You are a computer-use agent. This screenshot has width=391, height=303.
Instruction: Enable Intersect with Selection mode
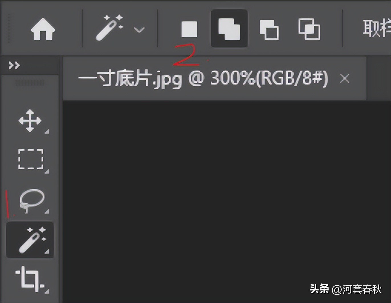pyautogui.click(x=310, y=29)
